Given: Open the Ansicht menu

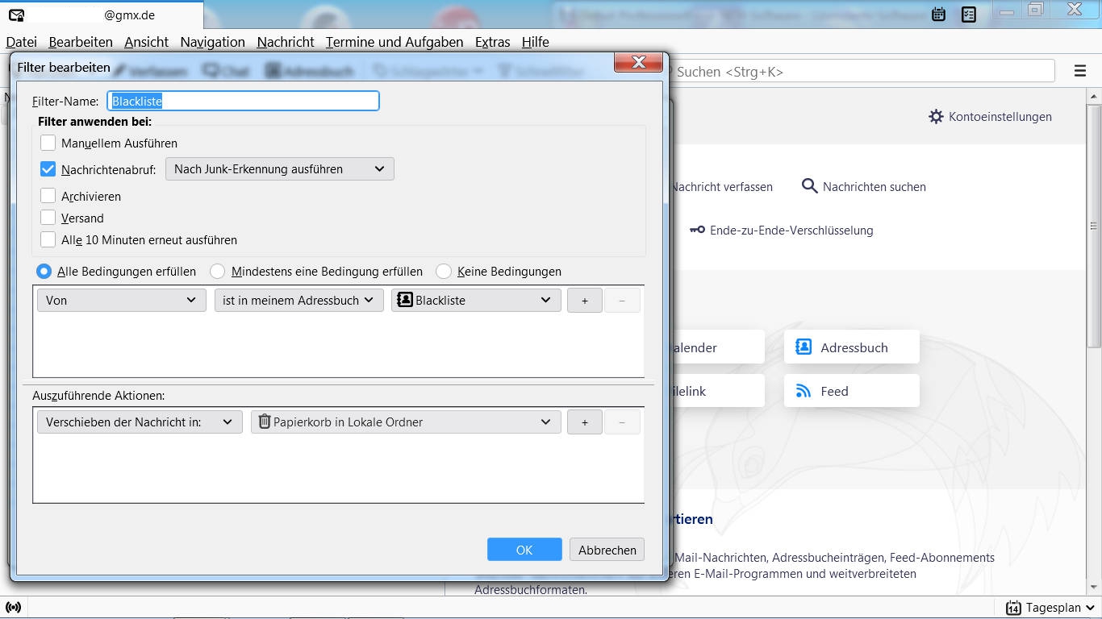Looking at the screenshot, I should (146, 42).
